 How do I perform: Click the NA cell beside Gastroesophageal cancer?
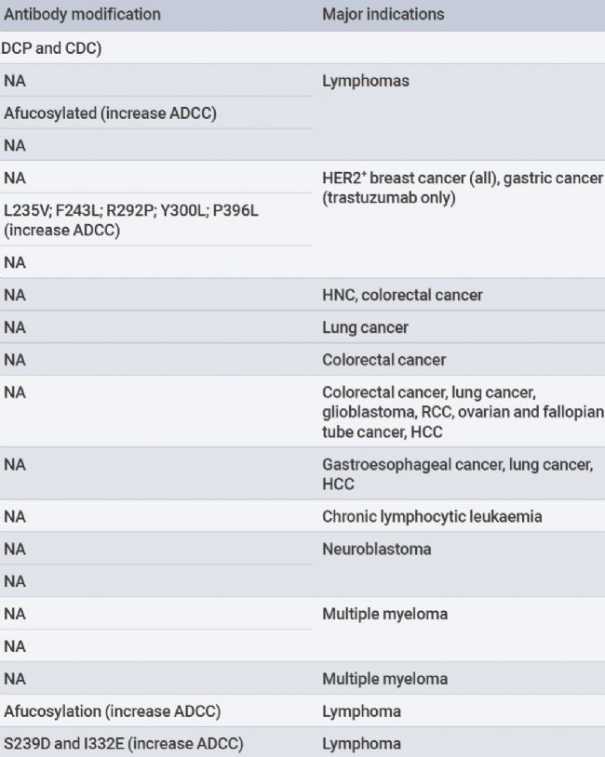(x=15, y=464)
